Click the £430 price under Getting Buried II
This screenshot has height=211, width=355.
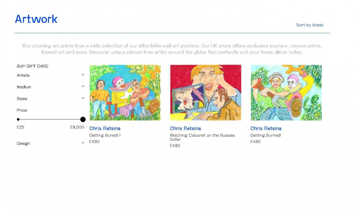click(x=94, y=142)
